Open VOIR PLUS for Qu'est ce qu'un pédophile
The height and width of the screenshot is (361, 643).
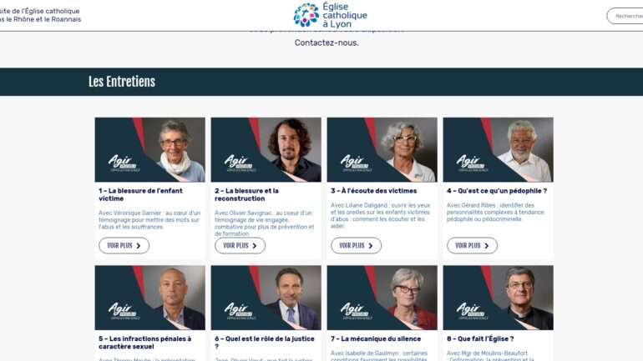(472, 246)
